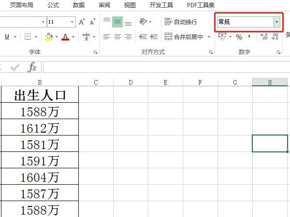Open the 开发工具 ribbon tab
Screen dimensions: 290x217
coord(162,5)
